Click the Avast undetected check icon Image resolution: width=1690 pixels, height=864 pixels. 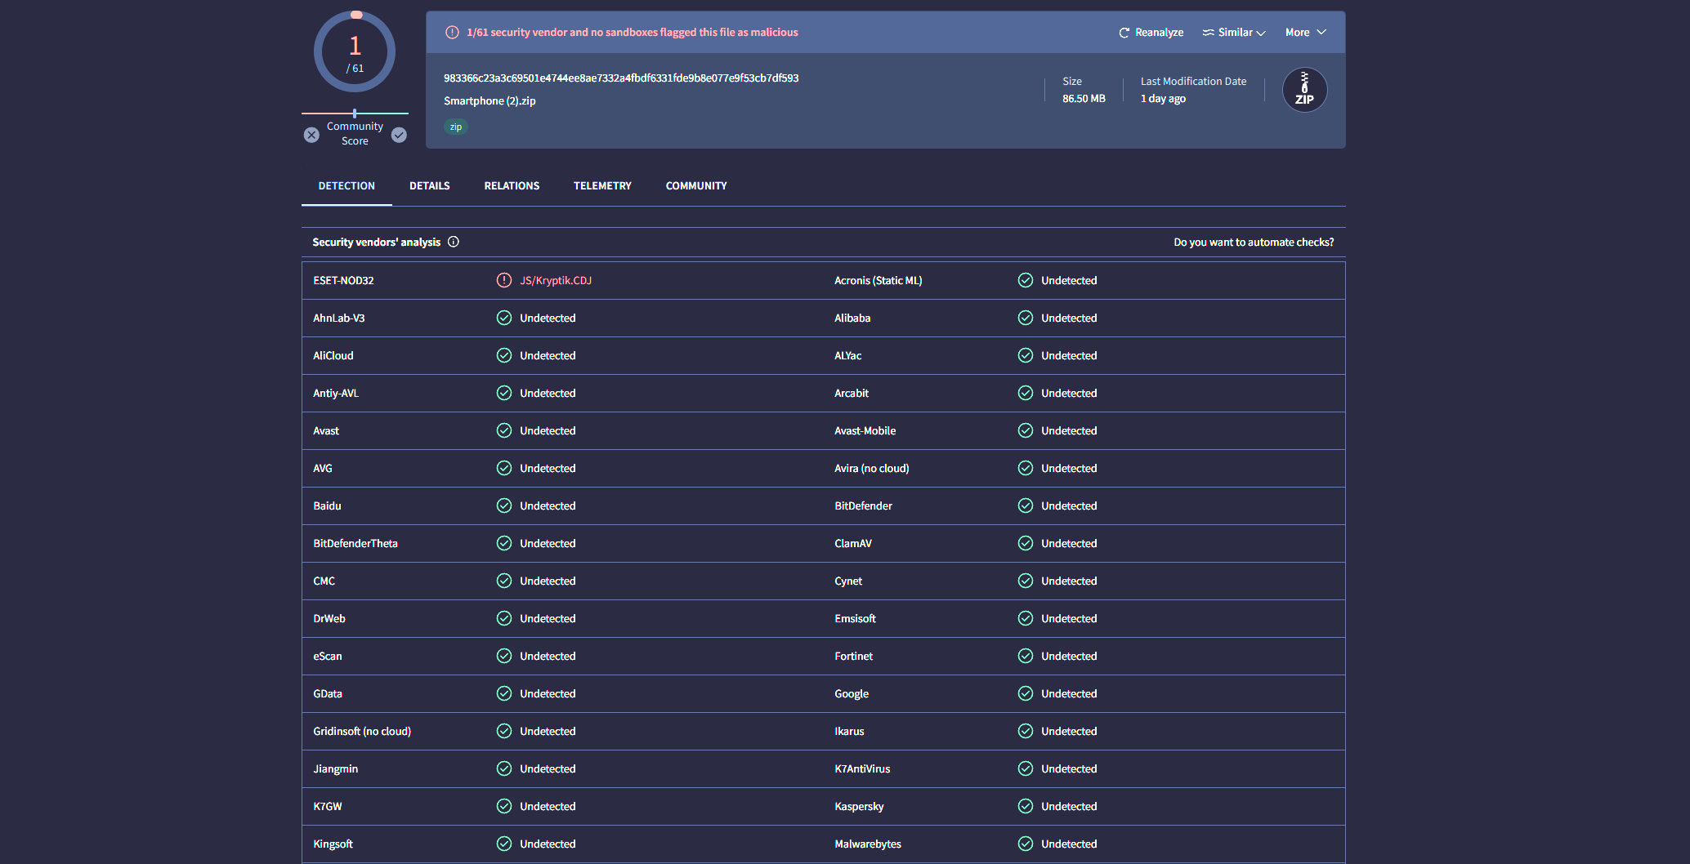[x=504, y=430]
